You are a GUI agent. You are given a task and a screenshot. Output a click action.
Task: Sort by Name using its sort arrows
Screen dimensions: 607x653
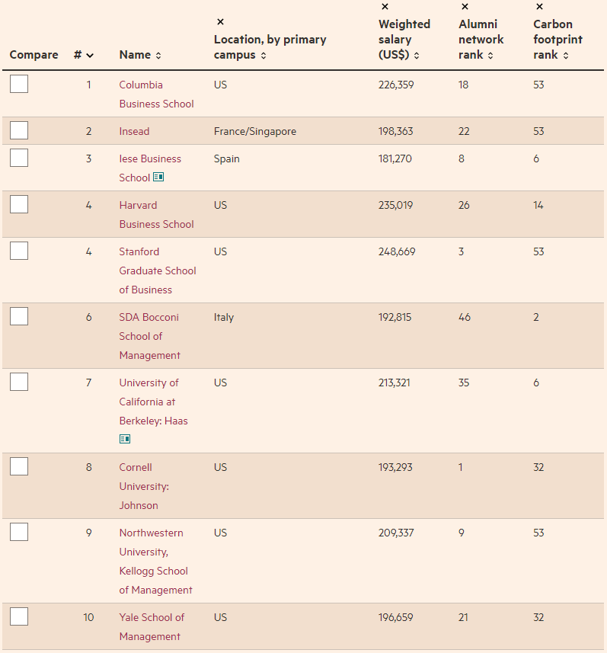(x=158, y=56)
